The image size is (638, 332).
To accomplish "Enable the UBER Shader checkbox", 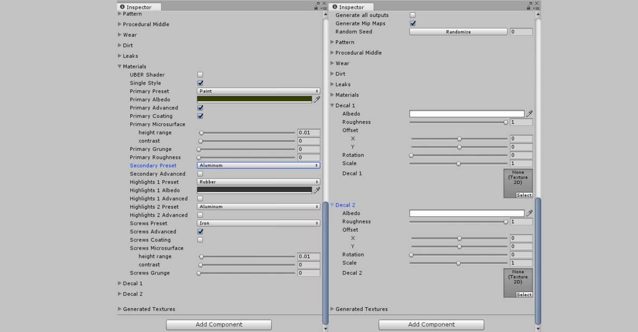I will [200, 75].
